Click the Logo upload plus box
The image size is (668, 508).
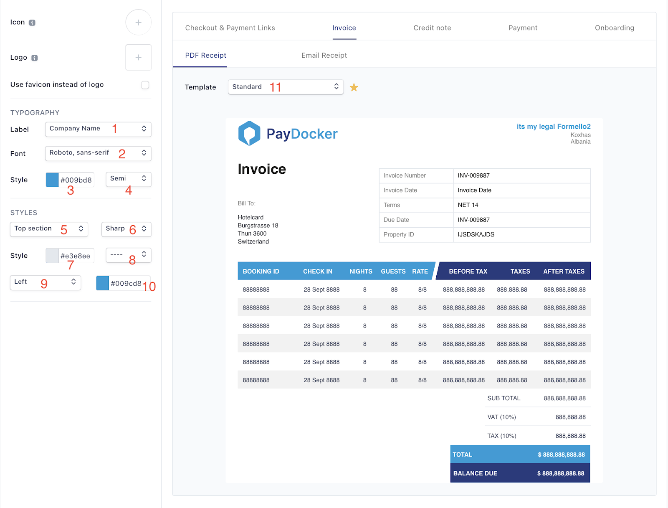[x=138, y=58]
